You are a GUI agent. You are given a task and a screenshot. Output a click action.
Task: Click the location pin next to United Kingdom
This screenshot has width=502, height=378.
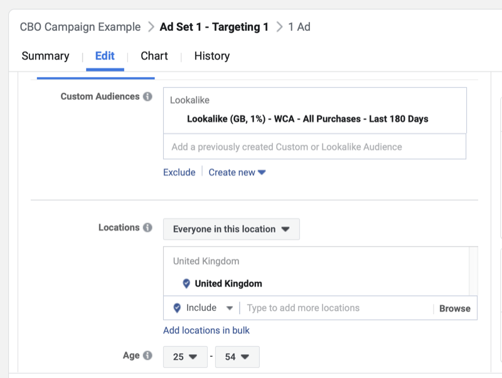click(186, 284)
